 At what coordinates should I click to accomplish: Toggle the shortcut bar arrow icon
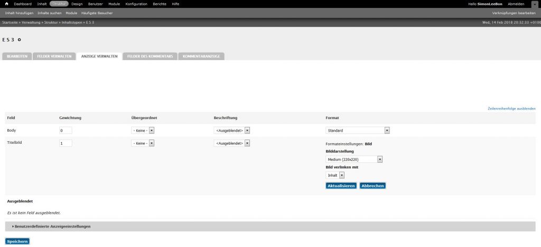tap(534, 4)
